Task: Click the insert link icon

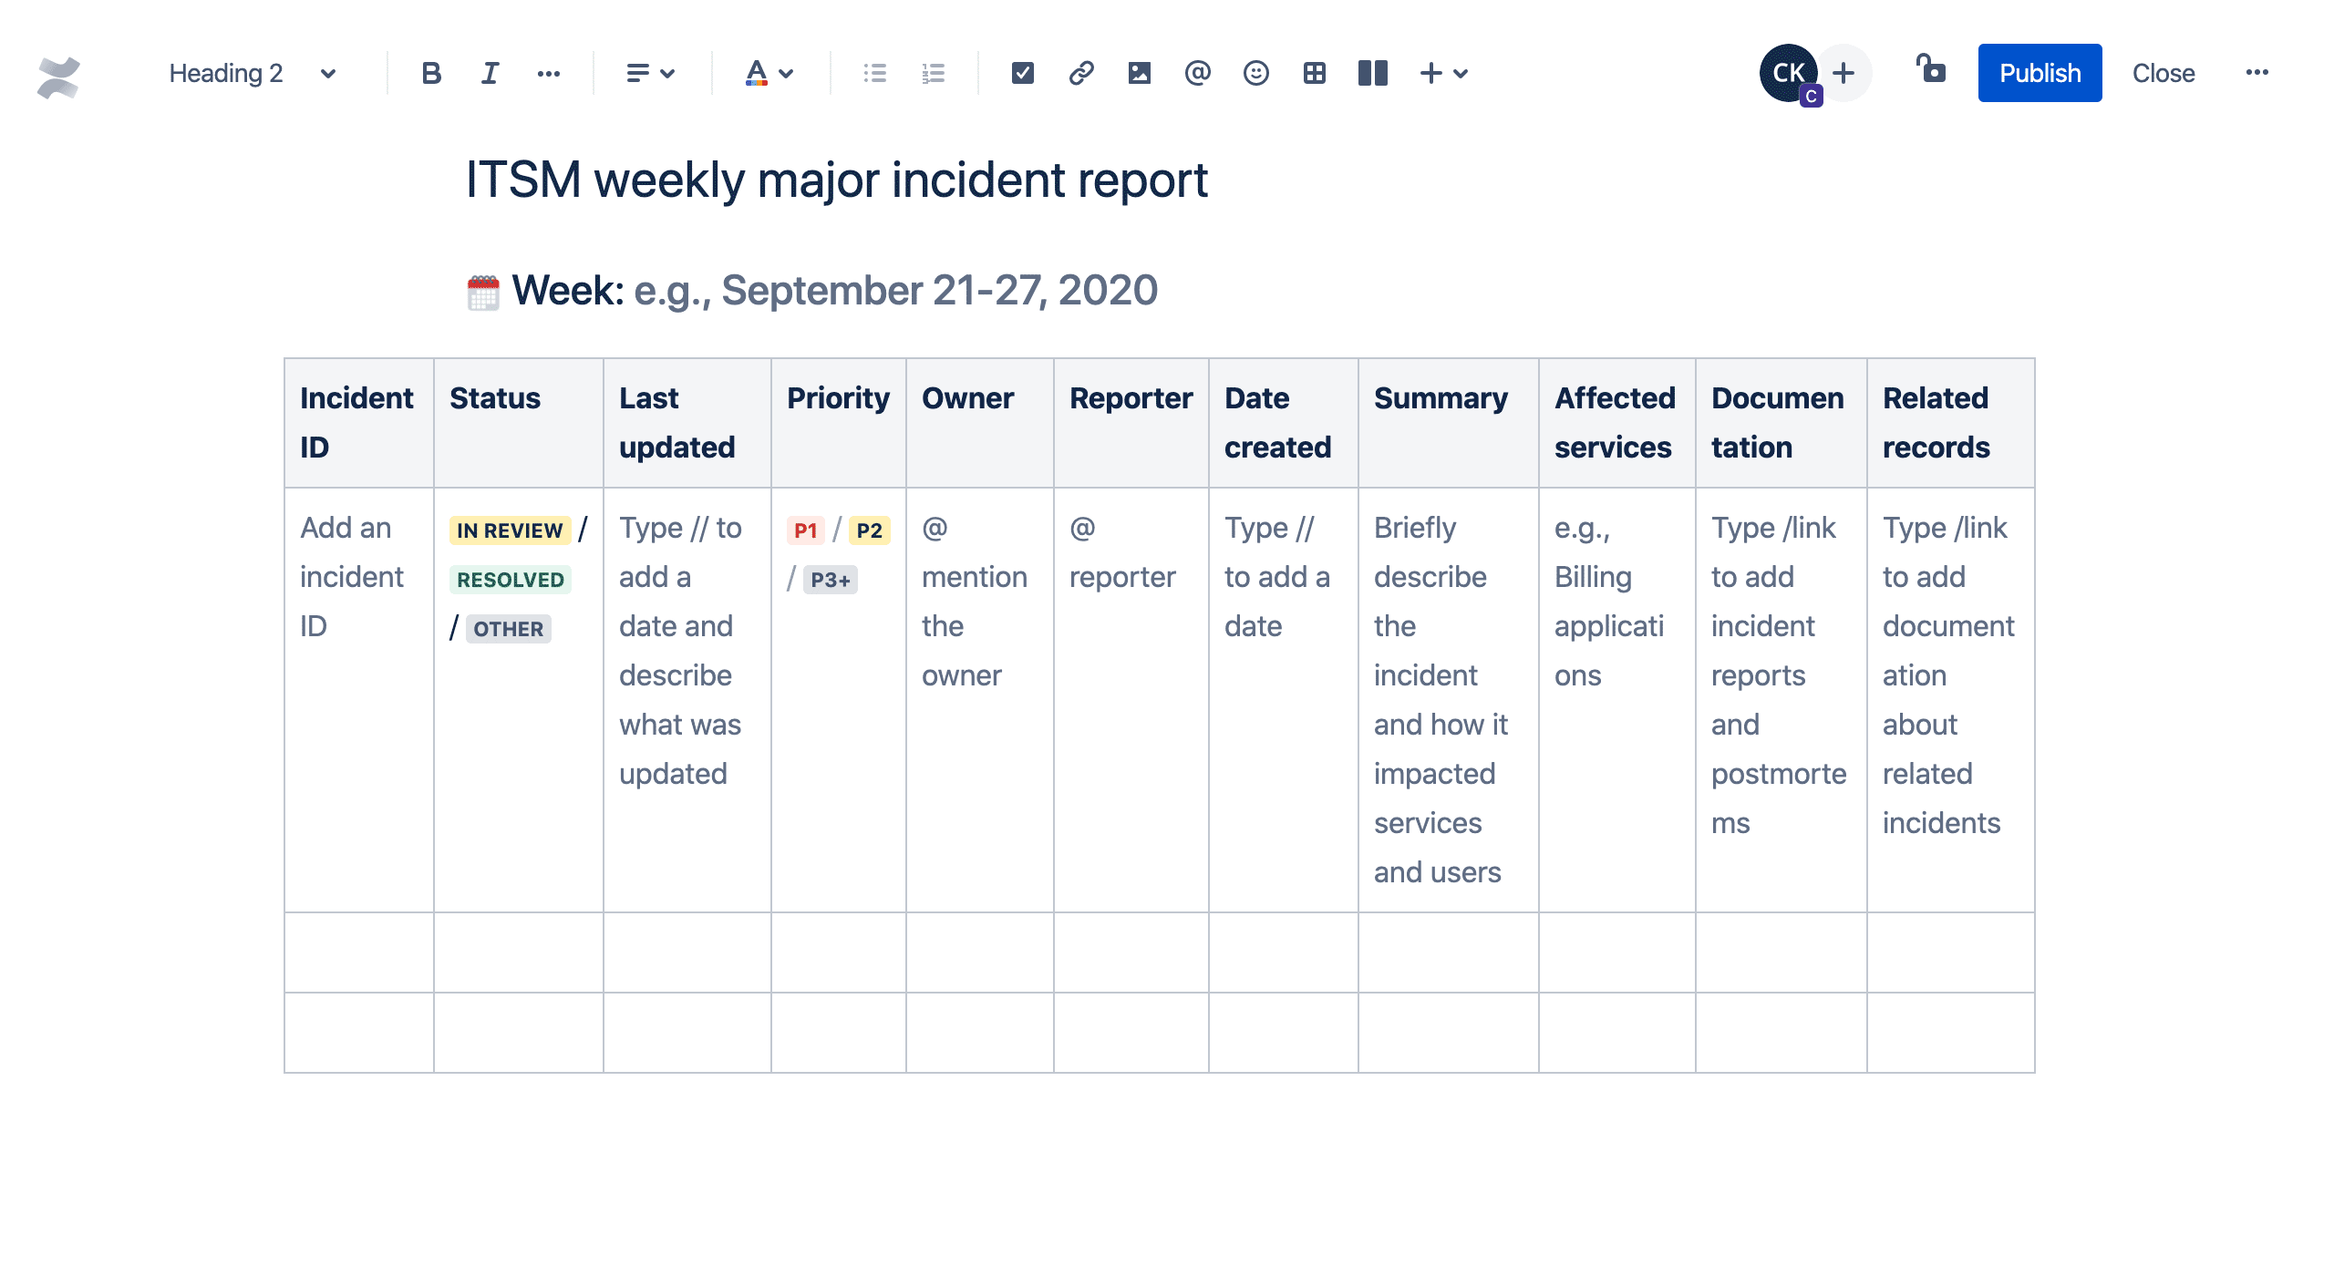Action: click(x=1080, y=71)
